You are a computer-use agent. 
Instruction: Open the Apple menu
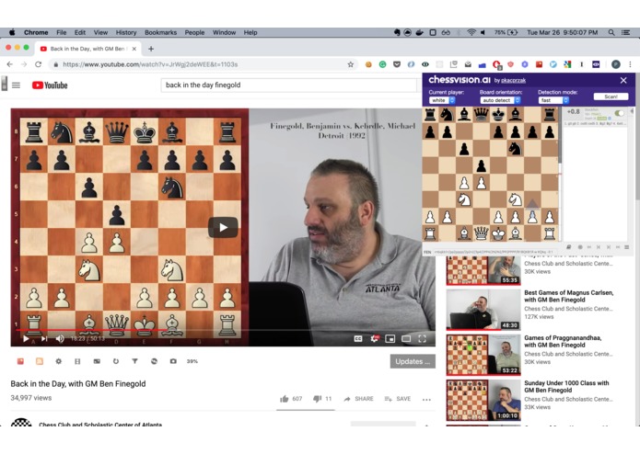pyautogui.click(x=12, y=32)
